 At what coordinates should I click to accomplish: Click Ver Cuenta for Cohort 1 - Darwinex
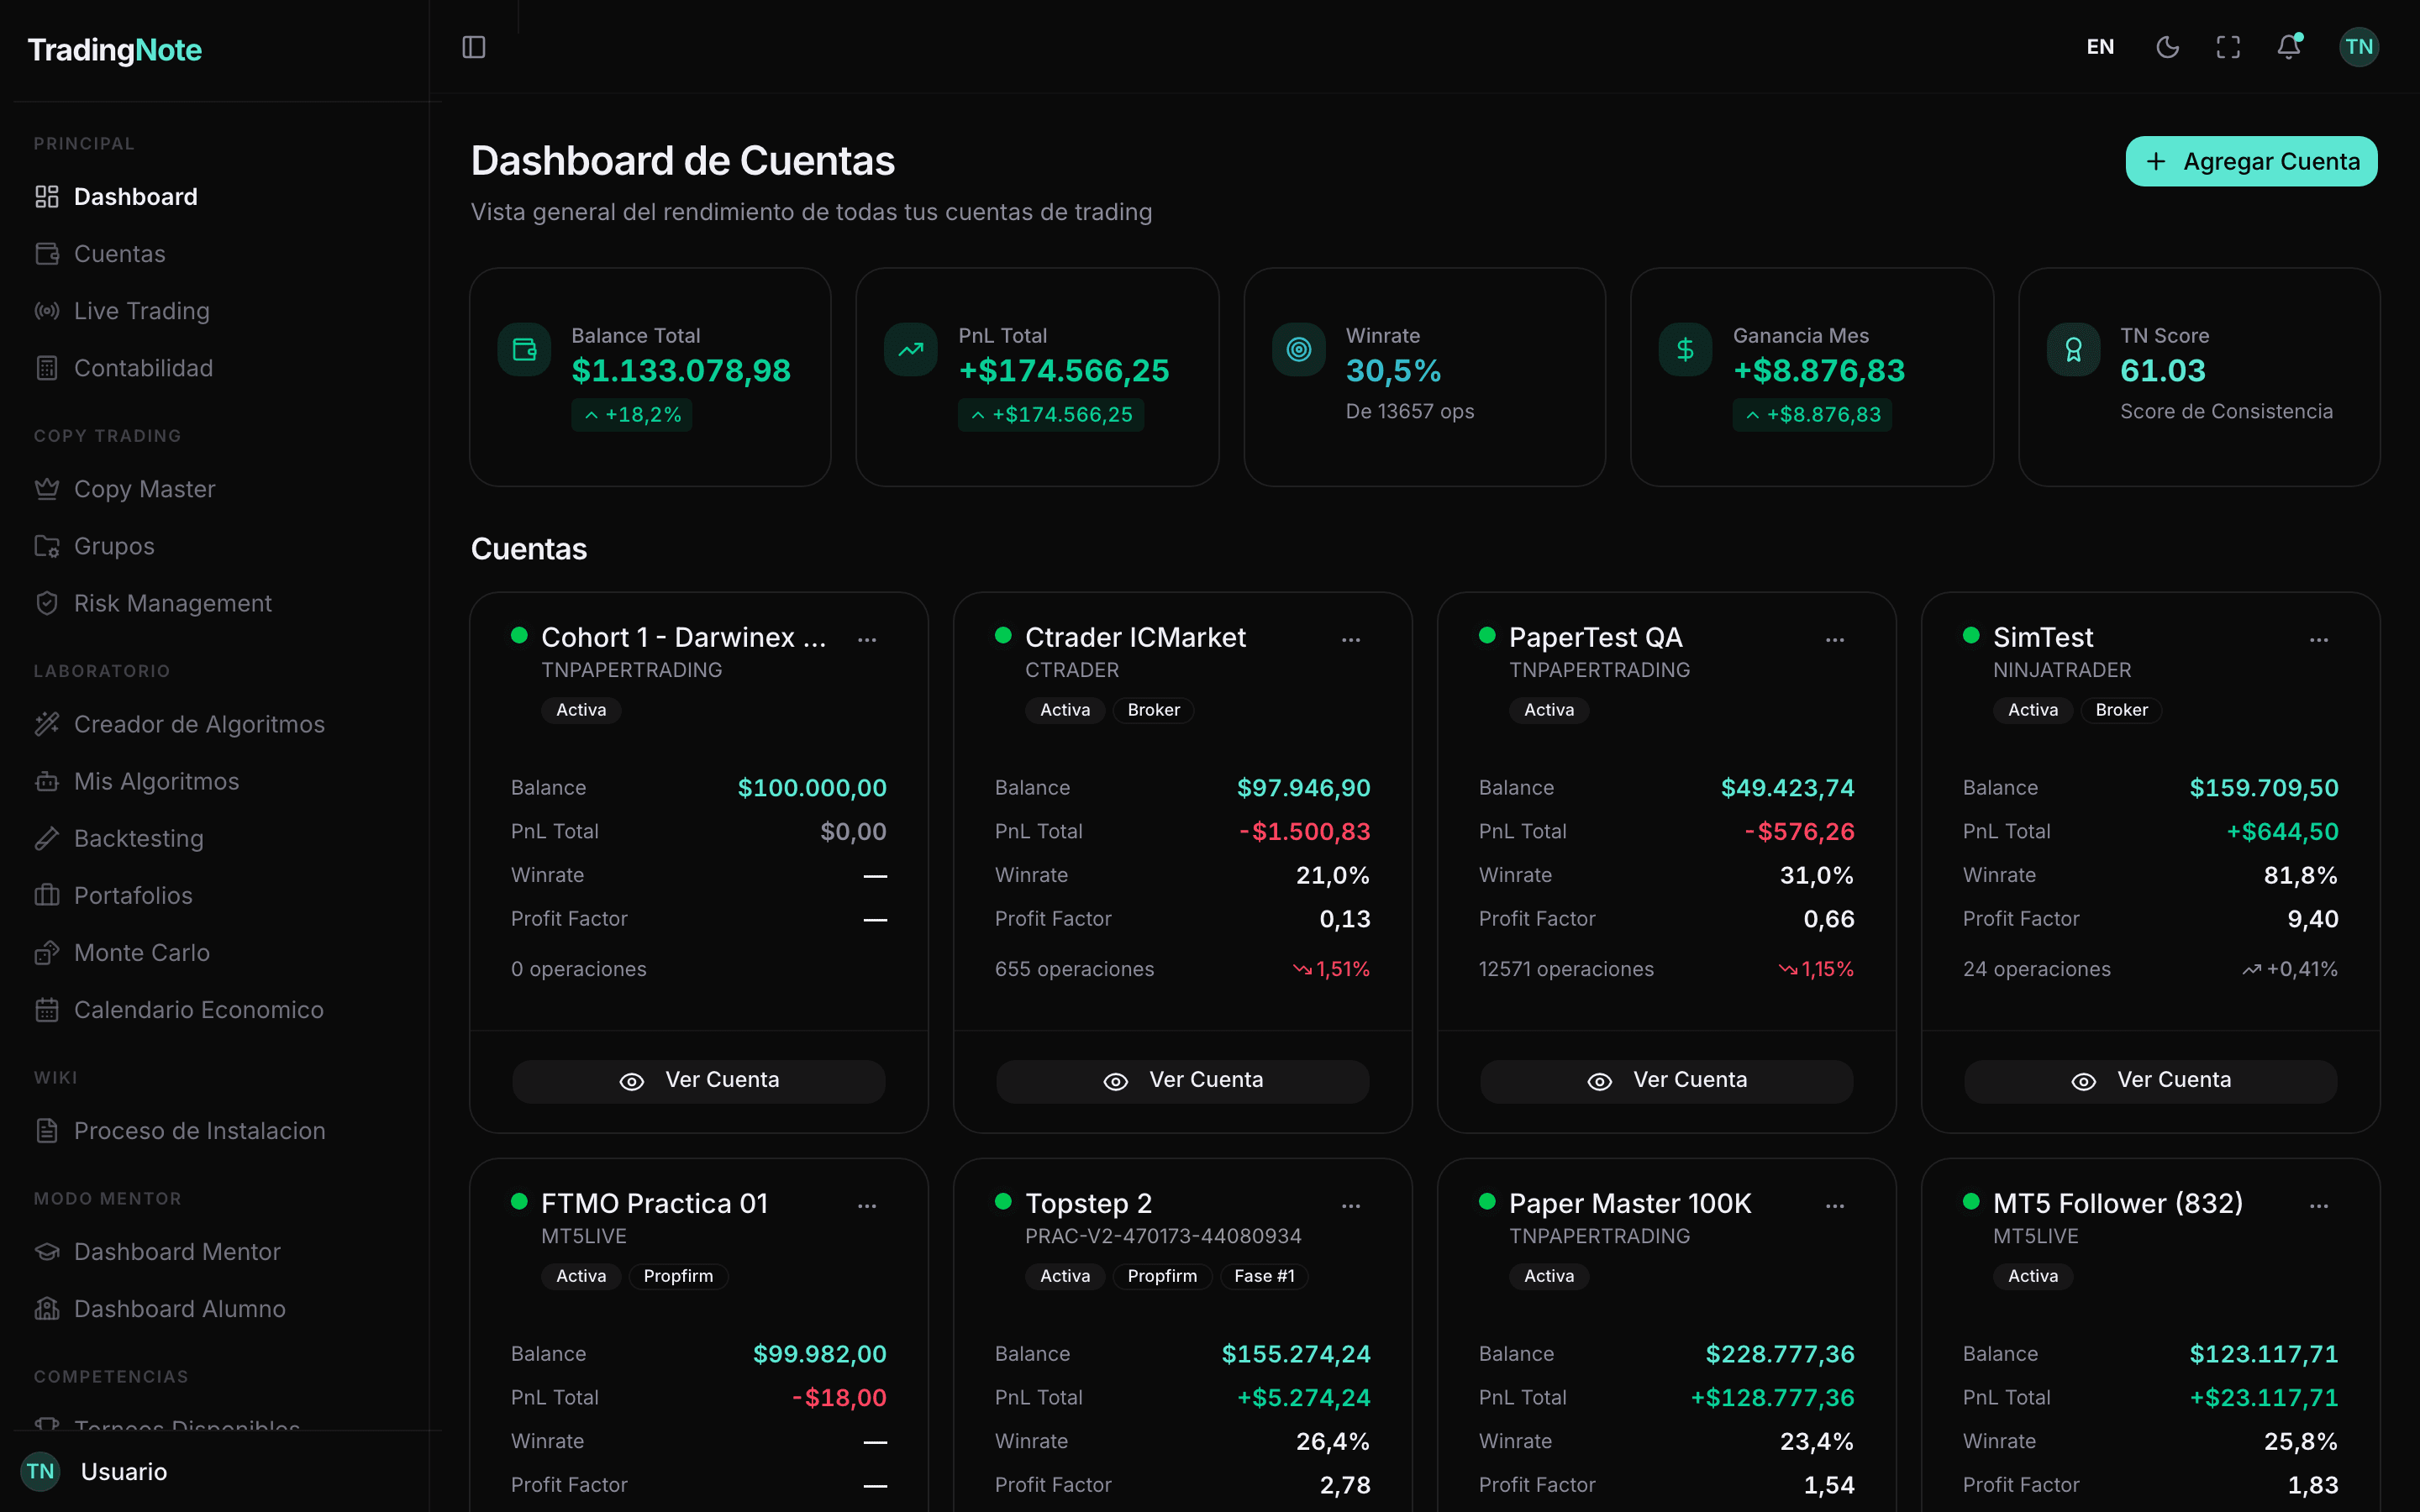pos(699,1081)
